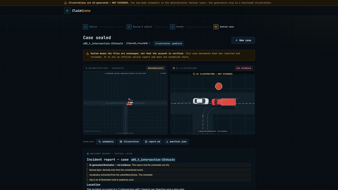
Task: Download the schematic file
Action: coord(106,142)
